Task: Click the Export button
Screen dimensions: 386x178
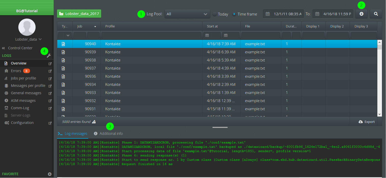Action: [366, 122]
